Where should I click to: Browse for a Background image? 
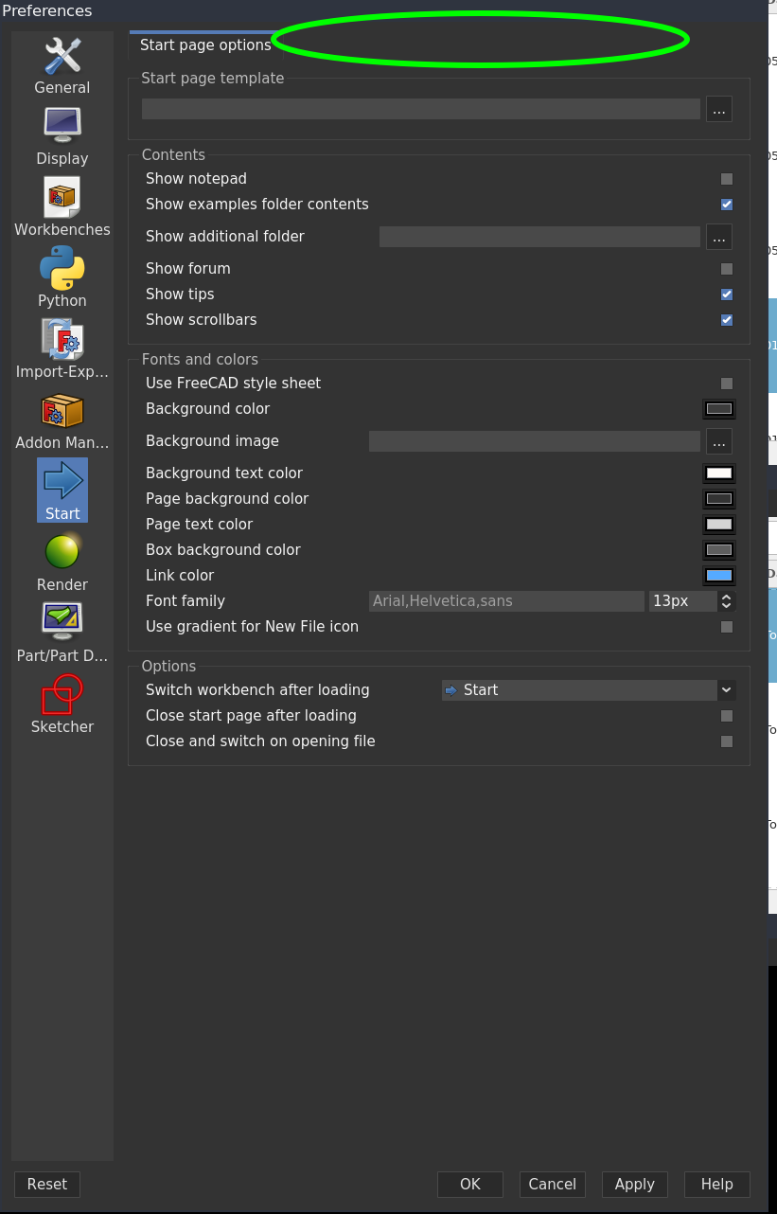point(718,441)
